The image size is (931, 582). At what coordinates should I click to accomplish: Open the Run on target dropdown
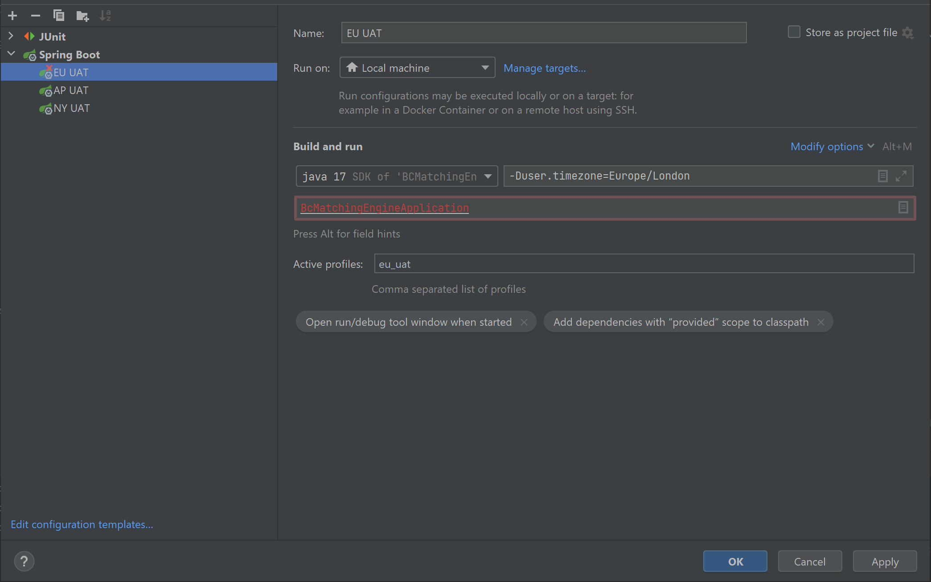point(485,67)
